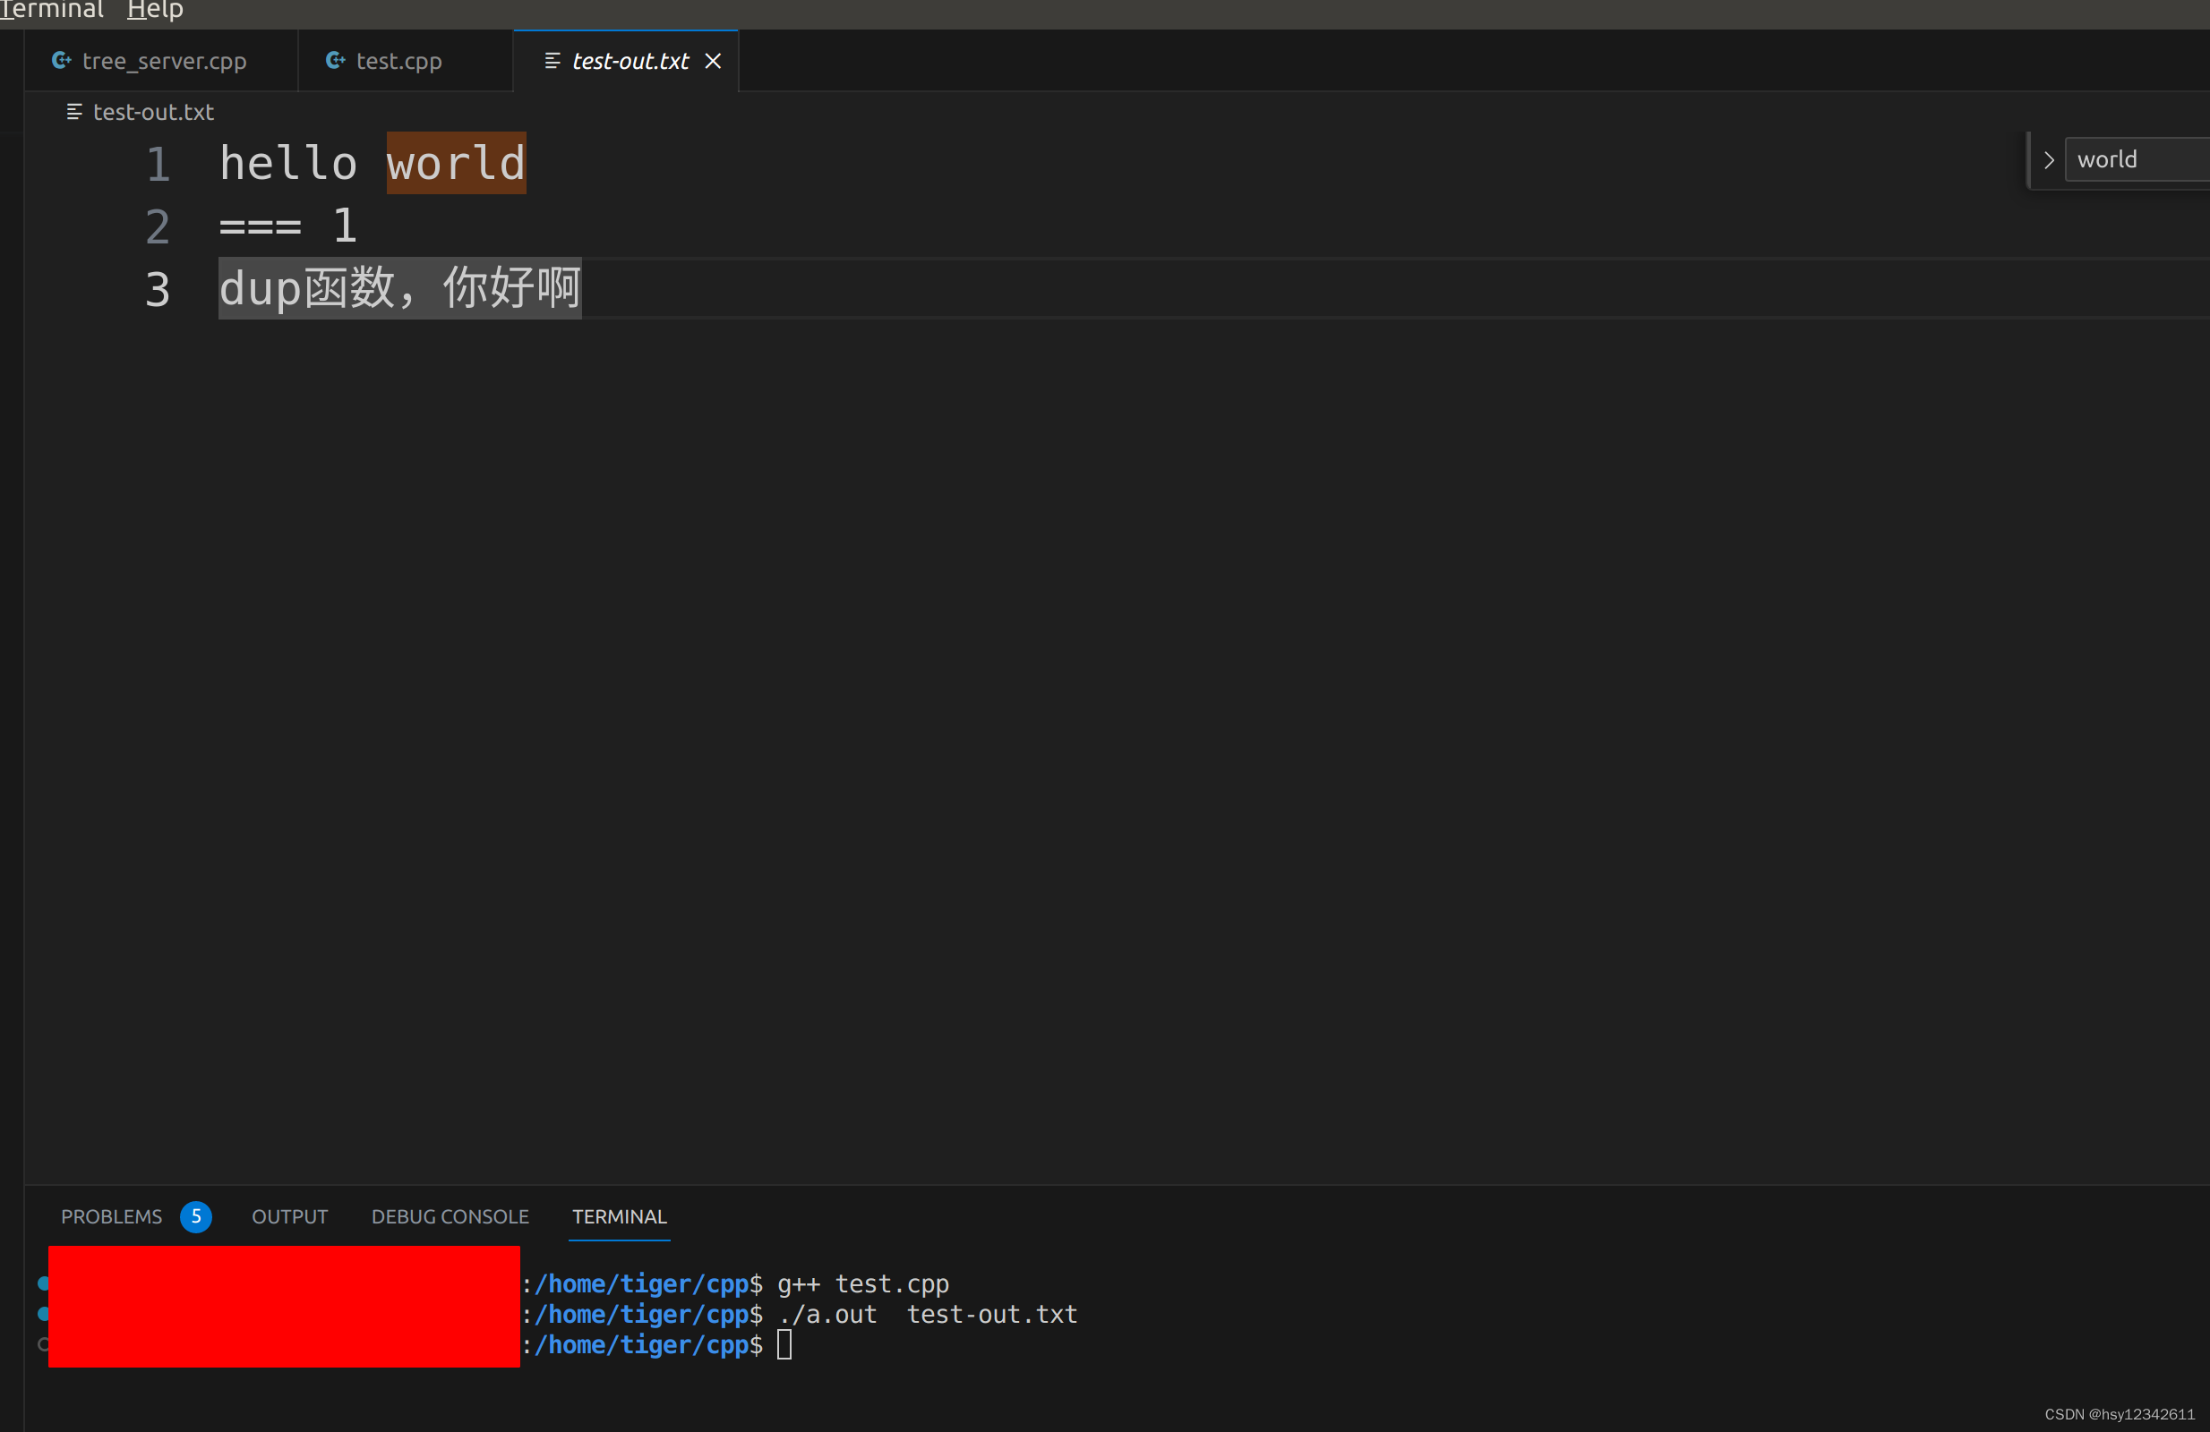Switch to the OUTPUT panel

pos(290,1216)
